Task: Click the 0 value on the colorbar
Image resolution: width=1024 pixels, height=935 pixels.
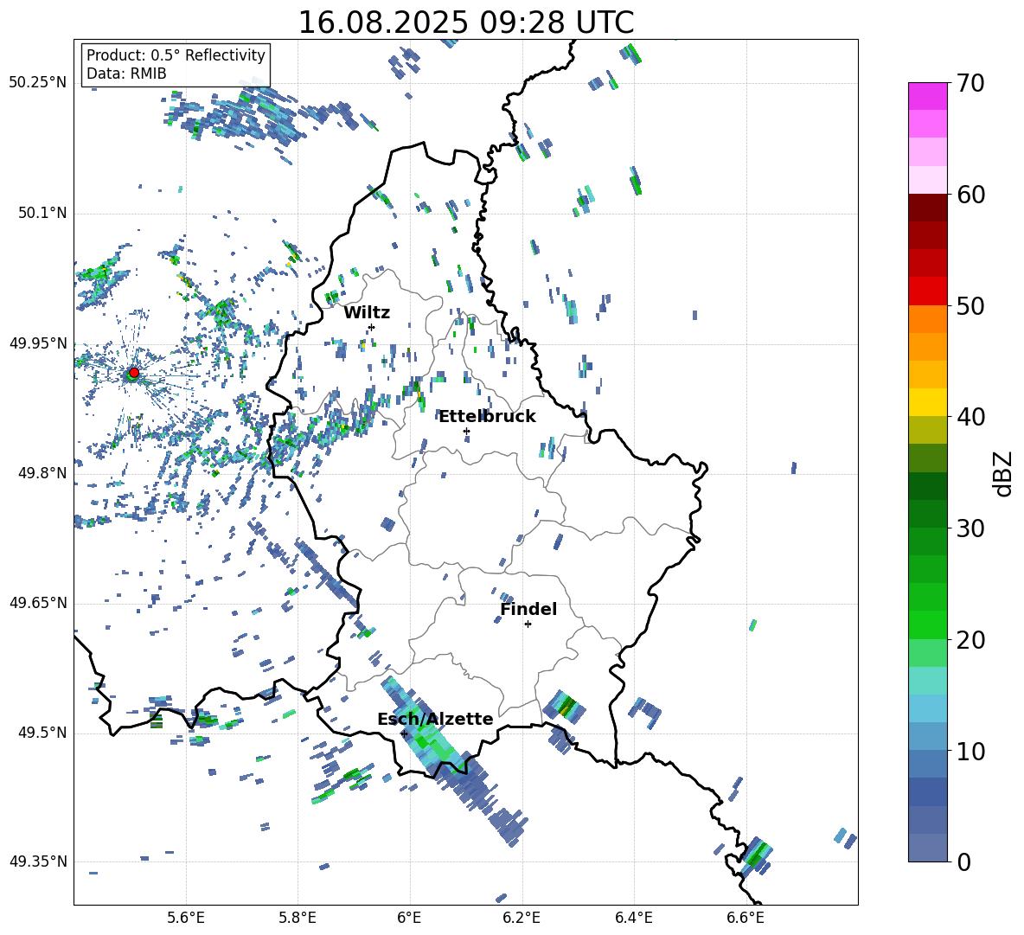Action: tap(963, 861)
